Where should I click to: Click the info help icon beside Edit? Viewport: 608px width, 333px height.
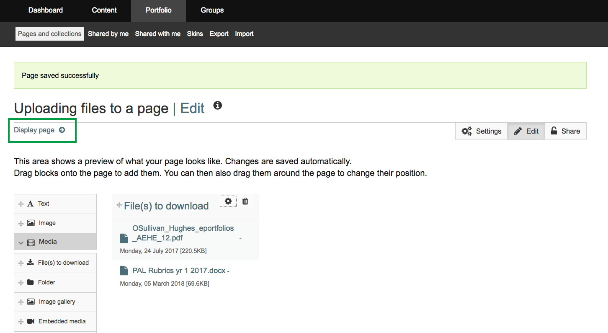217,105
